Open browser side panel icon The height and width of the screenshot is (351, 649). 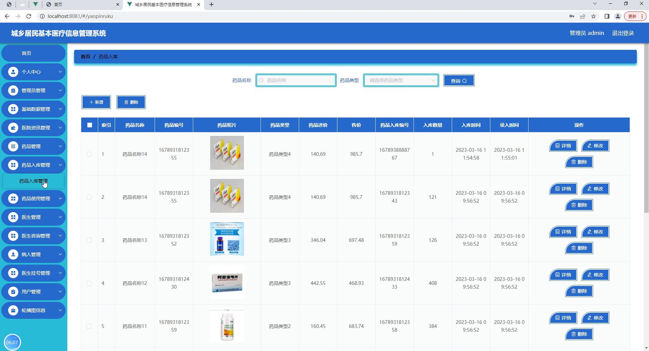(x=607, y=16)
